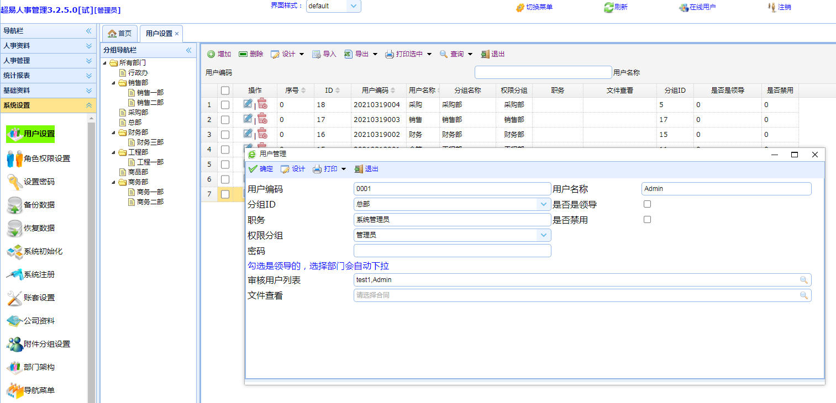836x403 pixels.
Task: Open the 查询 dropdown arrow
Action: click(470, 54)
